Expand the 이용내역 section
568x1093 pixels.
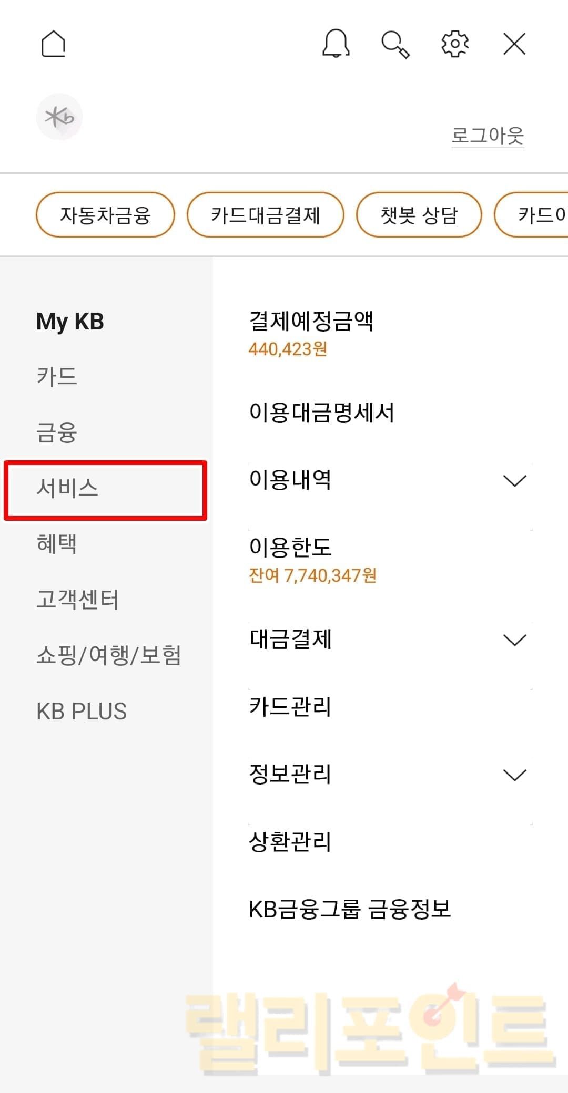click(514, 480)
